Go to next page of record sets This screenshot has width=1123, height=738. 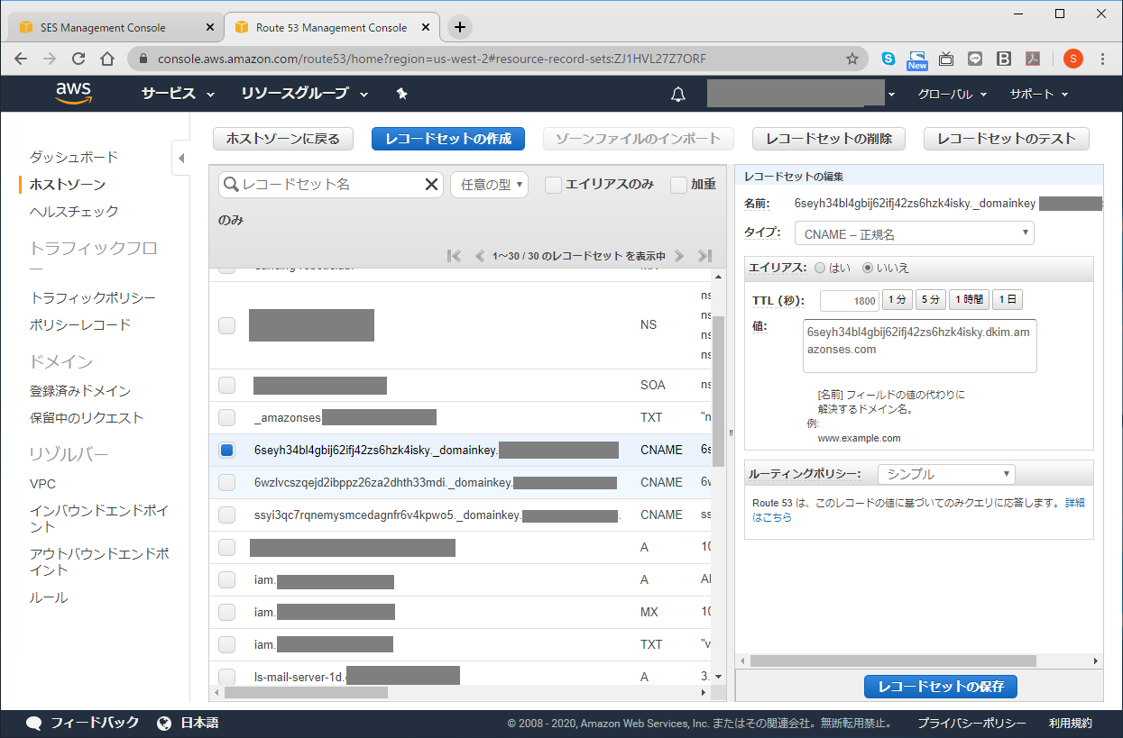[679, 256]
